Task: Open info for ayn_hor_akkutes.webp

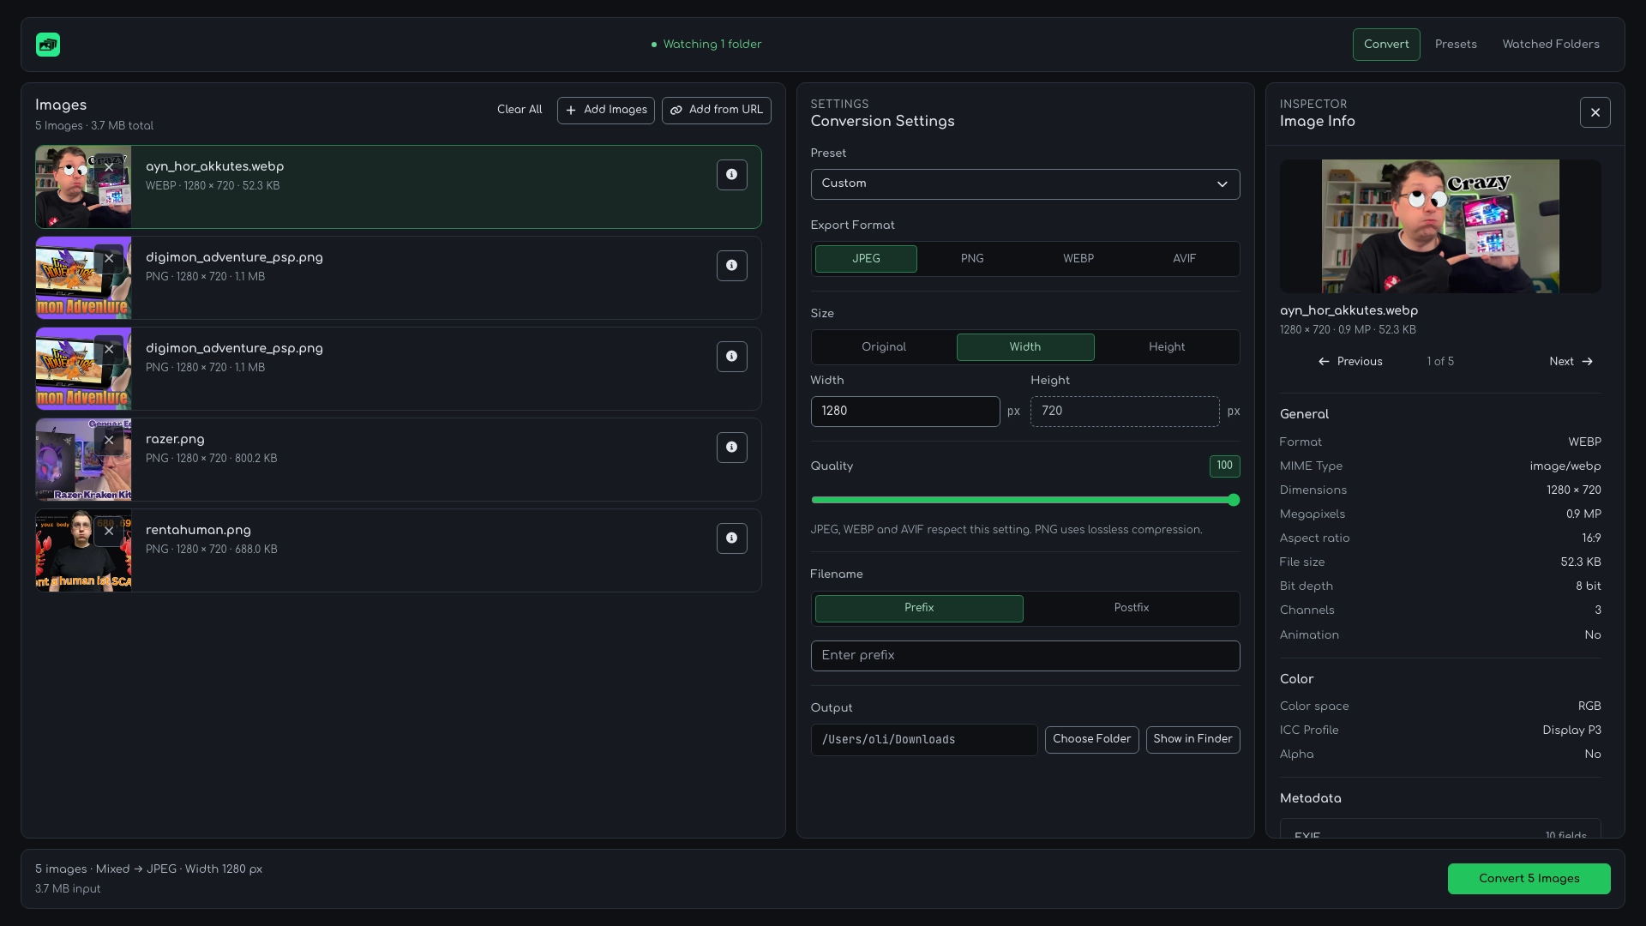Action: click(731, 175)
